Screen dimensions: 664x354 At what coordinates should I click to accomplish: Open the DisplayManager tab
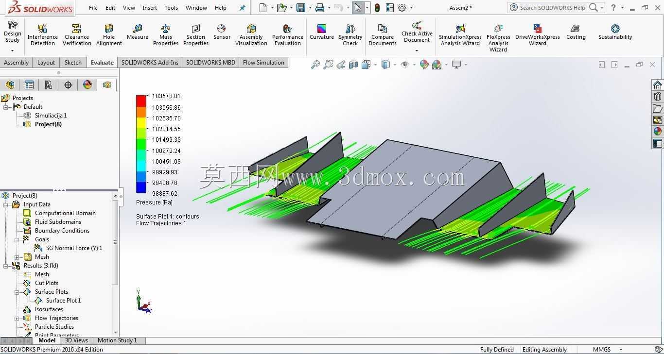pos(87,85)
